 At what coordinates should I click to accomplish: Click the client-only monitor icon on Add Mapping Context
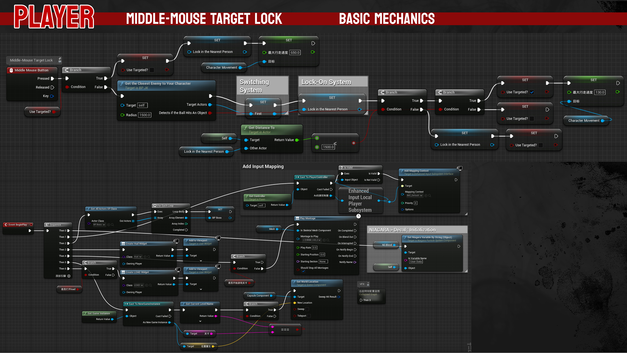tap(460, 168)
